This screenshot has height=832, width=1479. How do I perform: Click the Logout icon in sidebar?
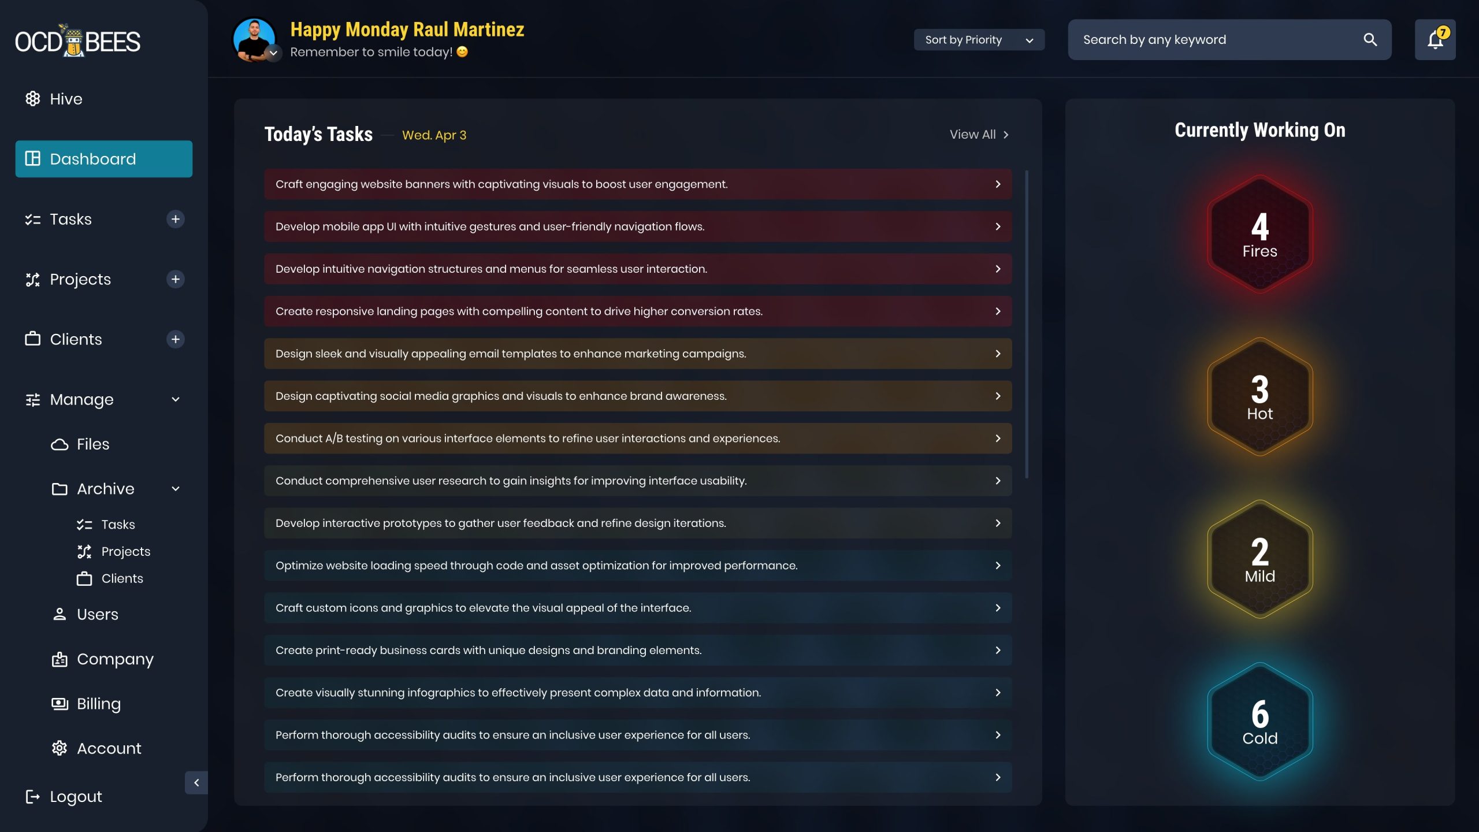pyautogui.click(x=33, y=797)
